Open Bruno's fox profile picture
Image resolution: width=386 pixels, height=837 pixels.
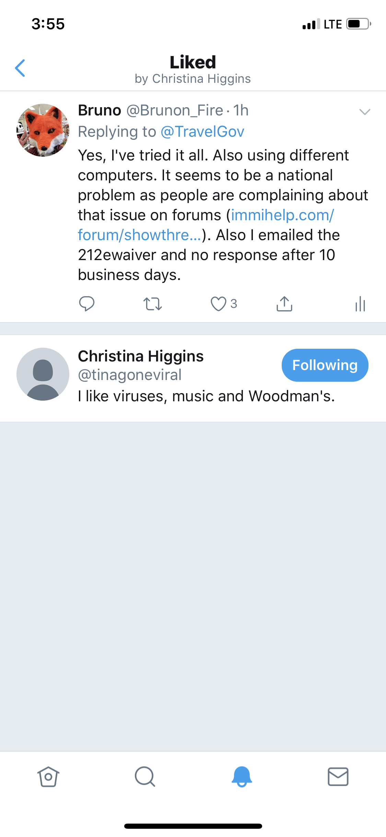click(43, 130)
